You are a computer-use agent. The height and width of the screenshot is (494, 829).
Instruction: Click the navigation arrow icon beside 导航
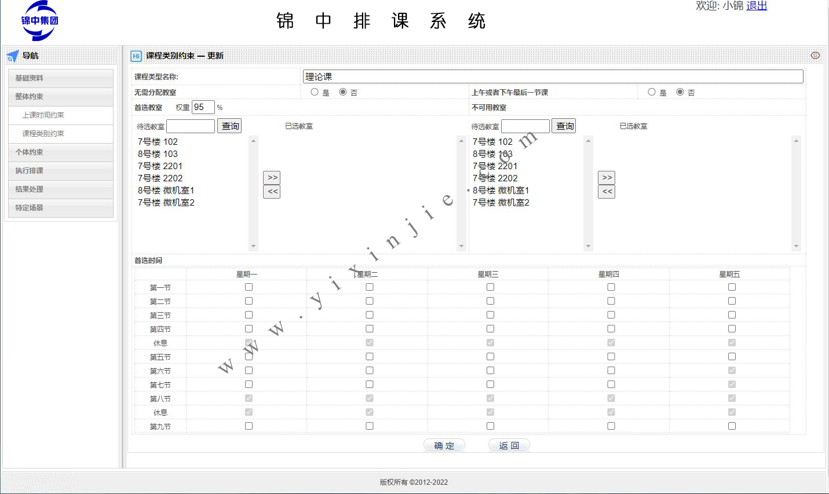pos(13,56)
